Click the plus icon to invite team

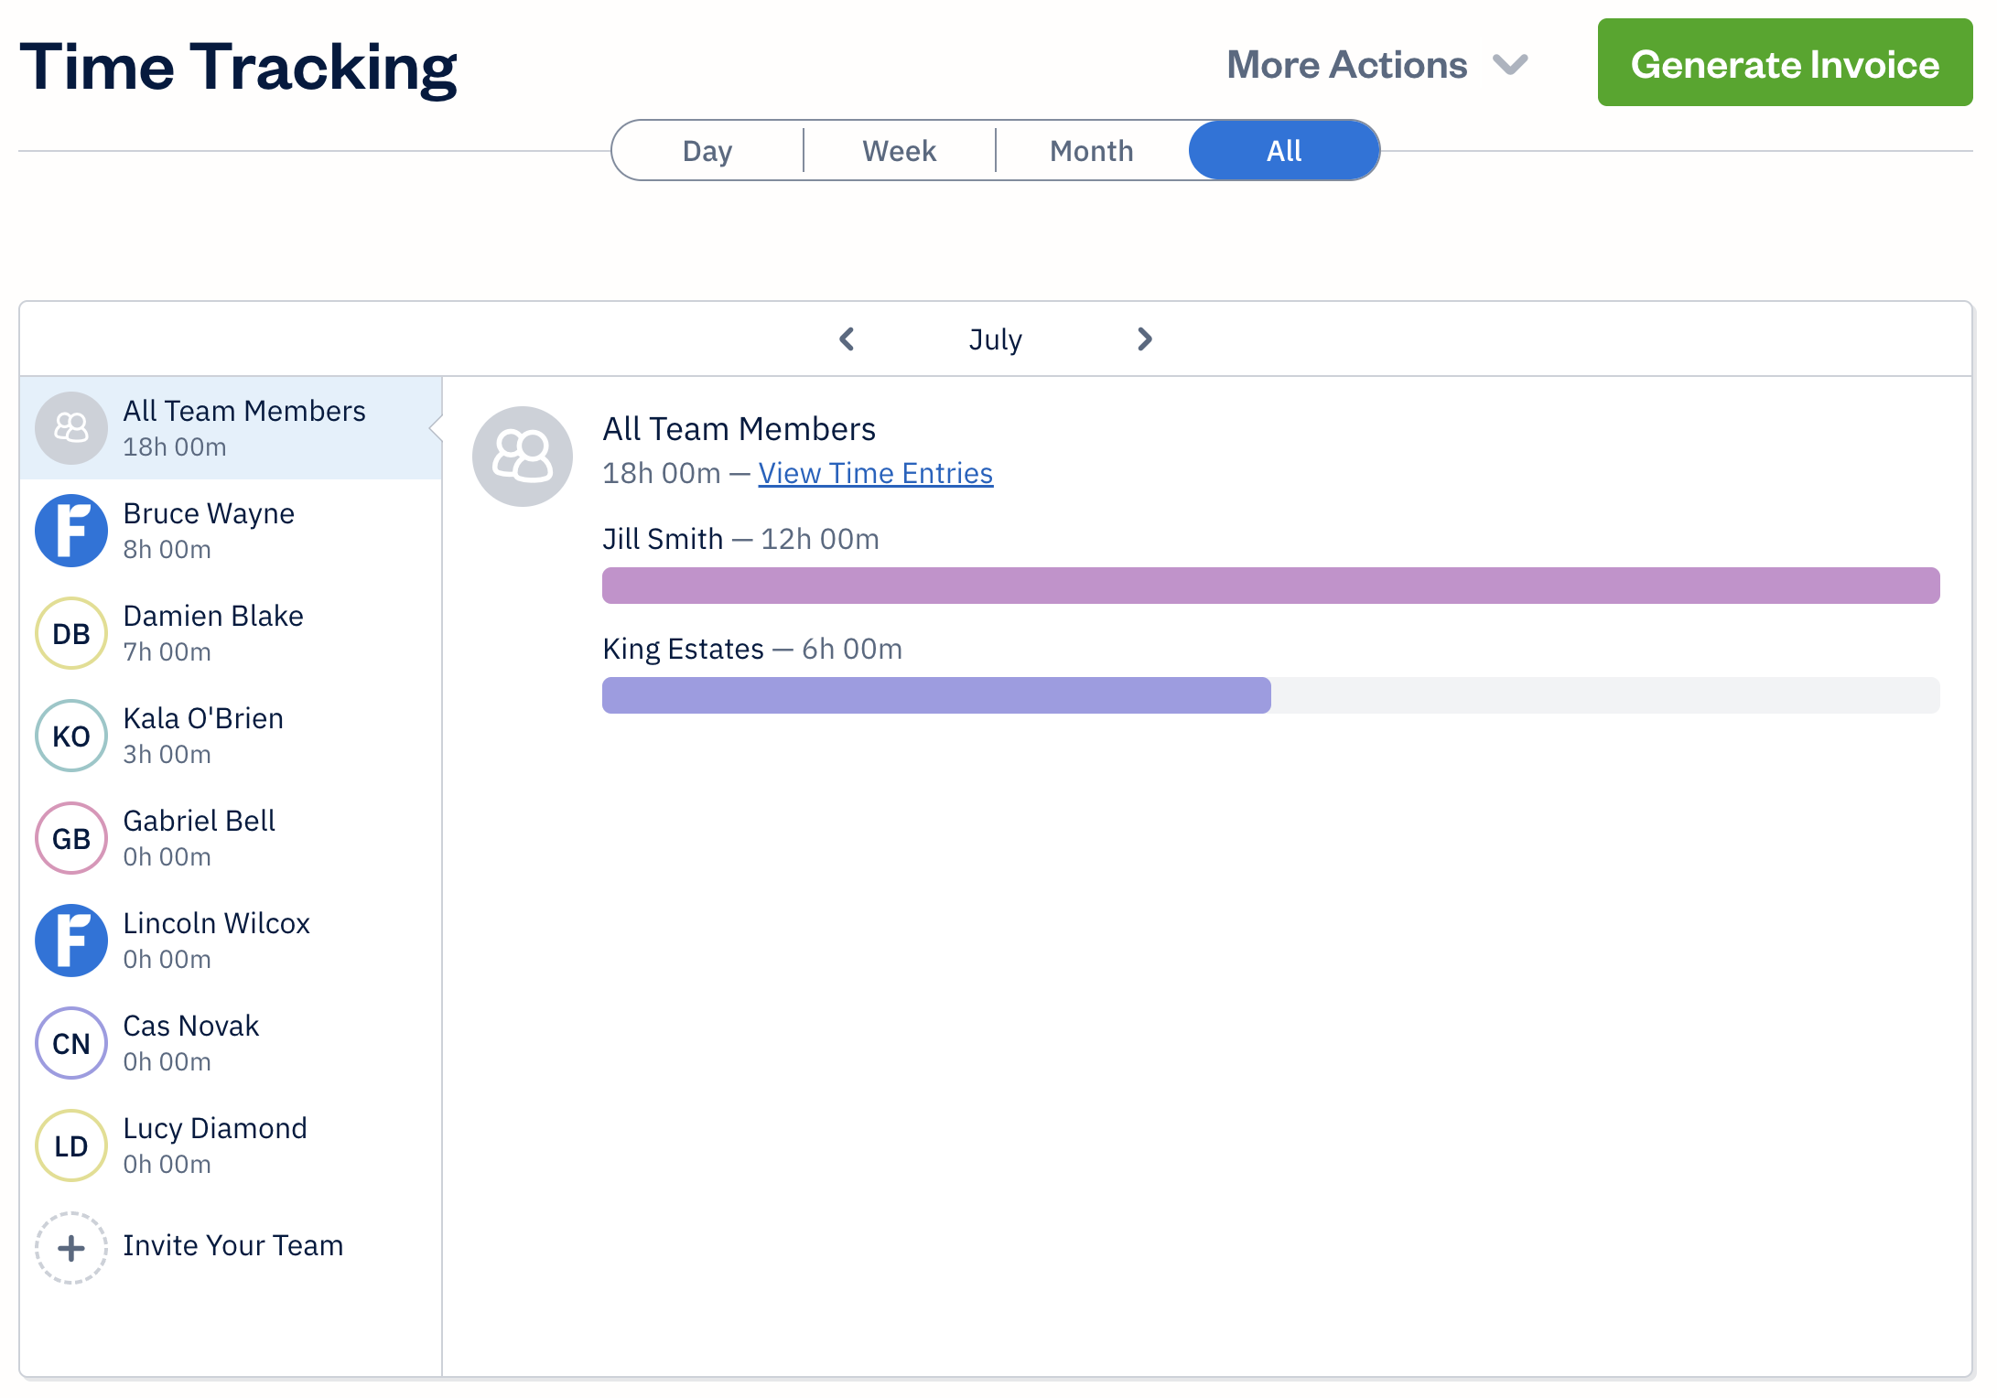click(71, 1247)
